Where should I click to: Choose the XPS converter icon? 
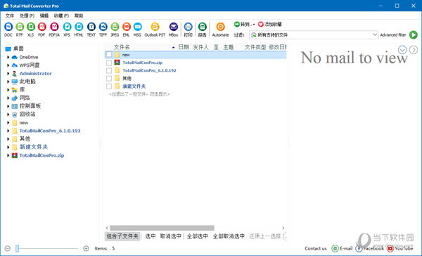point(67,27)
